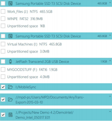Click disk image icon beside Demo_Intel_050317.E01
Screen dimensions: 112x121
click(10, 115)
